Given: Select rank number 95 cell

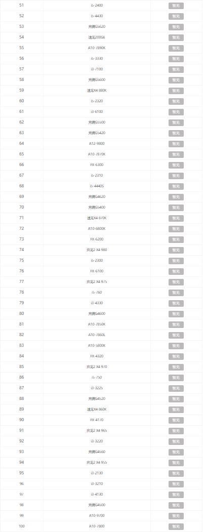Looking at the screenshot, I should tap(22, 473).
